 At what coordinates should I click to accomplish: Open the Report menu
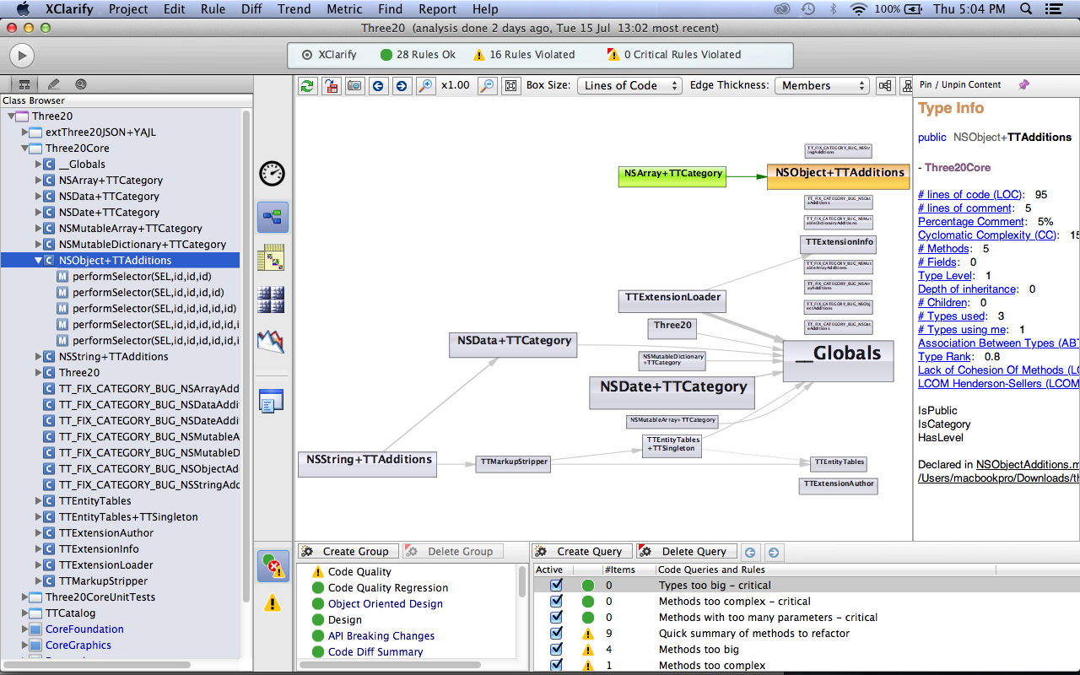[437, 9]
